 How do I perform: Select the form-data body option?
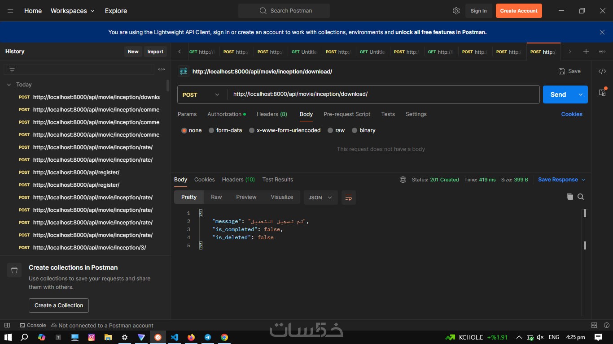225,130
